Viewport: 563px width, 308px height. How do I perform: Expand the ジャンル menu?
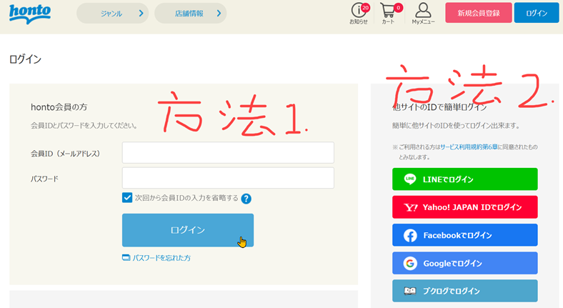pyautogui.click(x=112, y=14)
